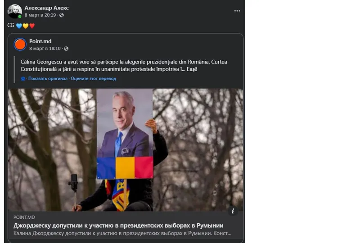Open Александр Алекс profile name link
The height and width of the screenshot is (243, 360).
click(x=47, y=8)
